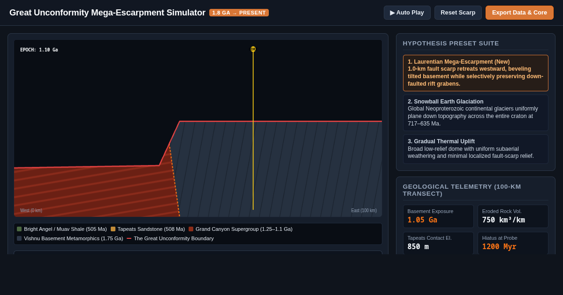
Task: Click the Grand Canyon Supergroup legend swatch
Action: (191, 229)
